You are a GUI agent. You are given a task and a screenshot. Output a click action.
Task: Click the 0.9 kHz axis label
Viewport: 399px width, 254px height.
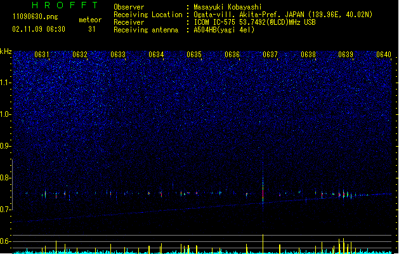[x=5, y=146]
